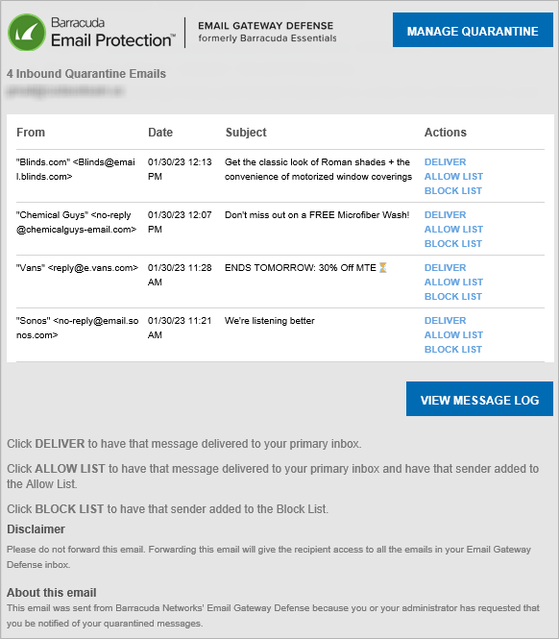Viewport: 559px width, 639px height.
Task: Click the Barracuda green logo icon
Action: pos(27,33)
